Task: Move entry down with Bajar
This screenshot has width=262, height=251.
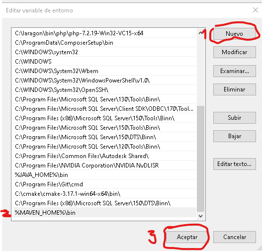Action: [x=235, y=136]
